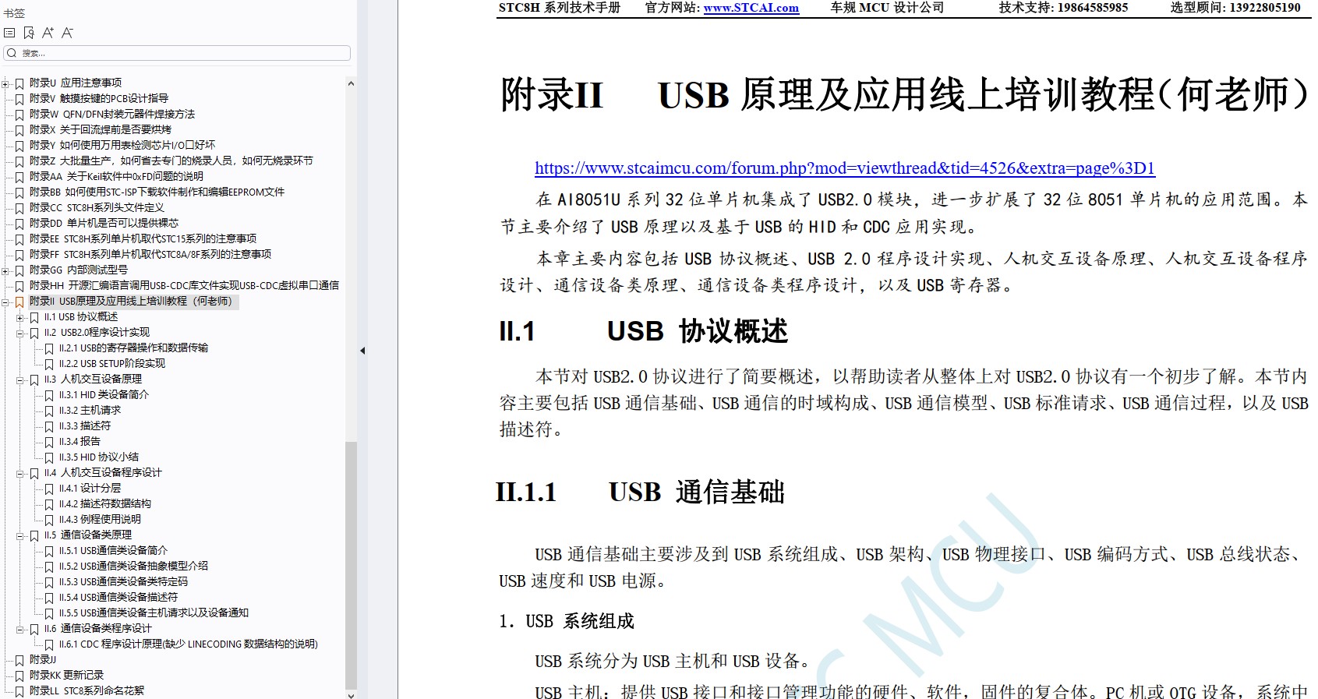Open bookmark 附录GG 内部测试型号
Image resolution: width=1318 pixels, height=699 pixels.
[x=79, y=270]
